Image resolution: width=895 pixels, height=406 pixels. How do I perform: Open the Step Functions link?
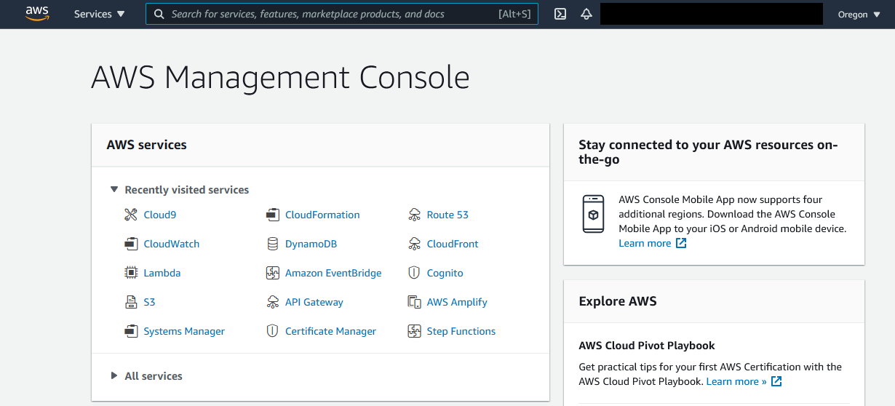(461, 331)
